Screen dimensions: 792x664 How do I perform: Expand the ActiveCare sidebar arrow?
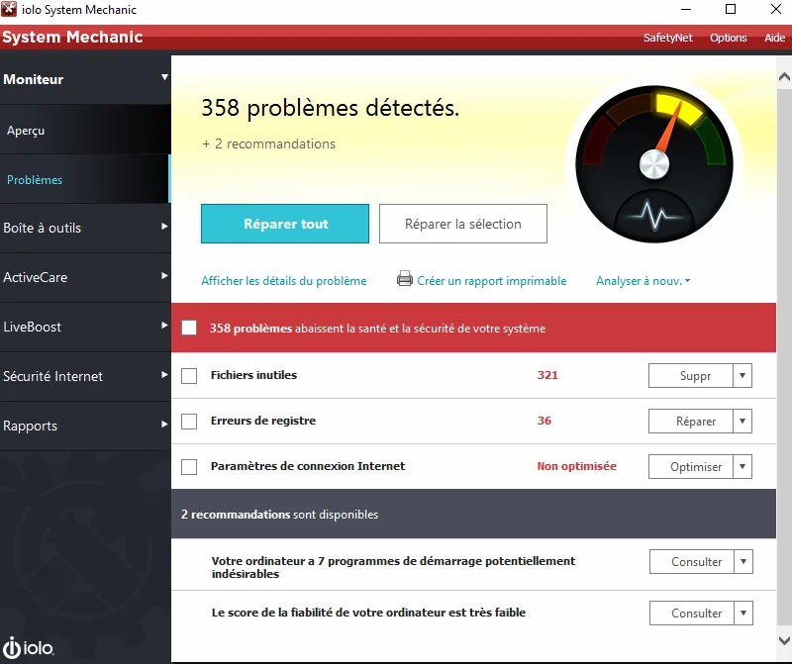click(x=164, y=276)
